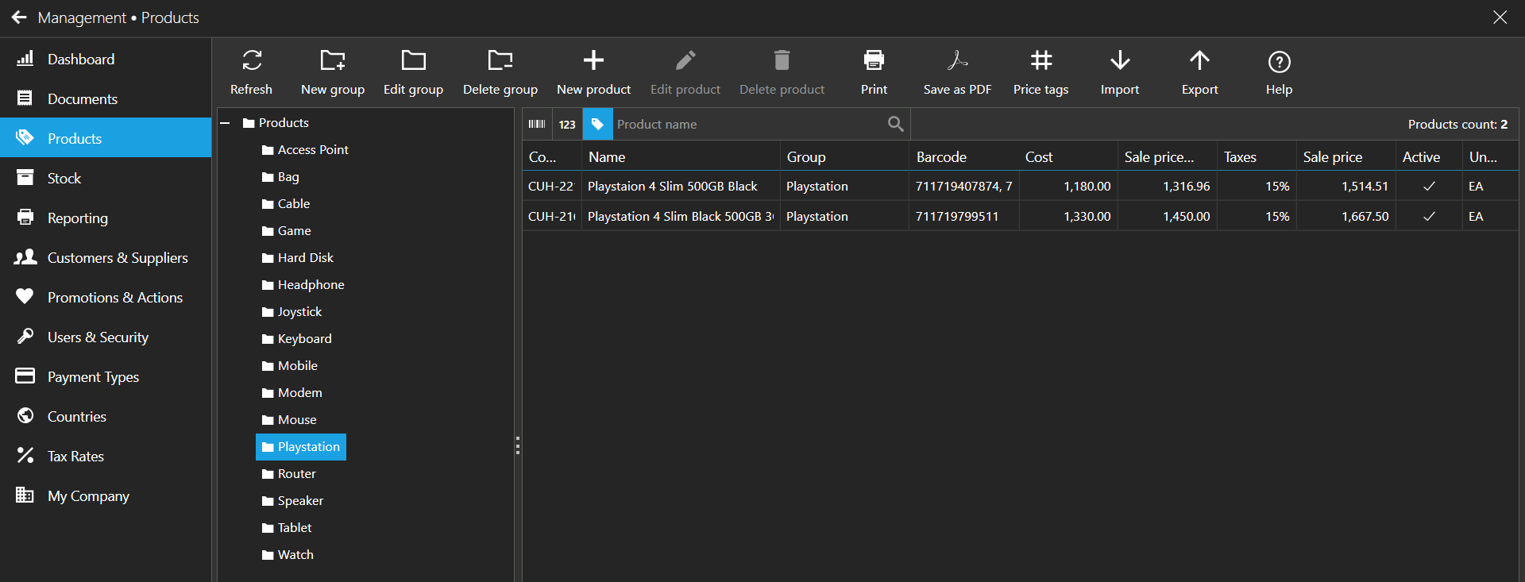Open the Joystick group in tree
The image size is (1525, 582).
pos(299,312)
